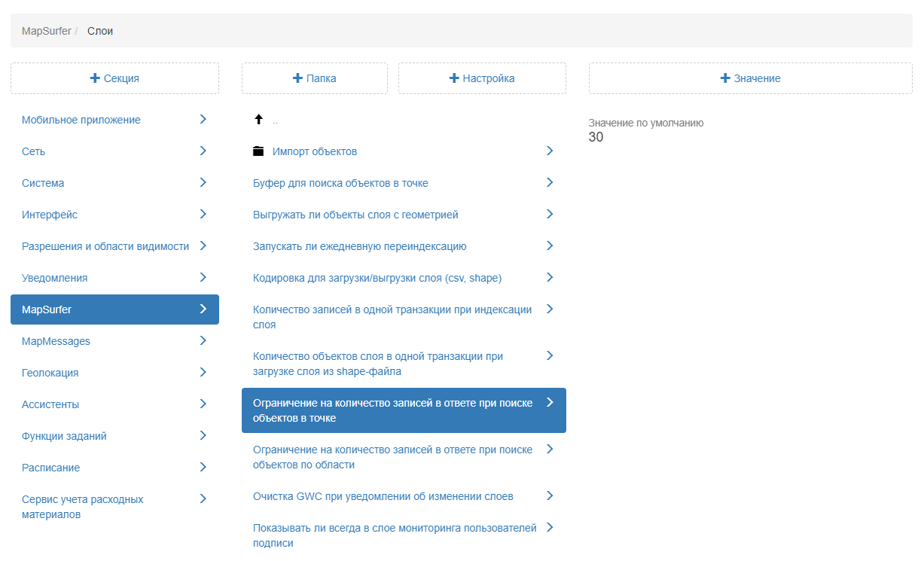Open Выгружать ли объекты слоя с геометрией setting
This screenshot has height=561, width=924.
pyautogui.click(x=404, y=215)
